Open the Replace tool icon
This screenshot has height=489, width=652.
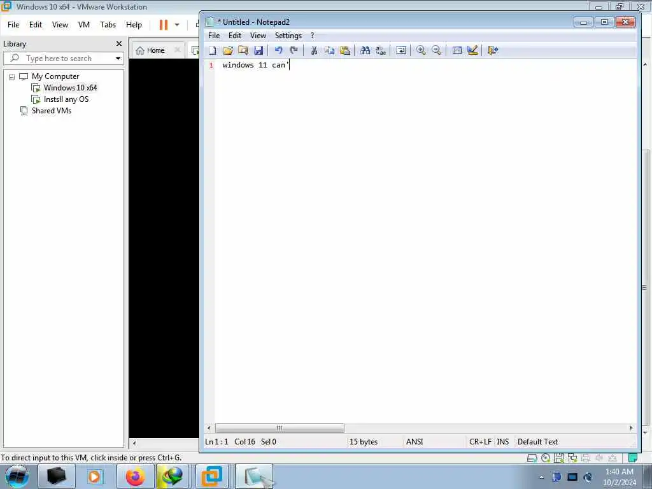tap(381, 50)
